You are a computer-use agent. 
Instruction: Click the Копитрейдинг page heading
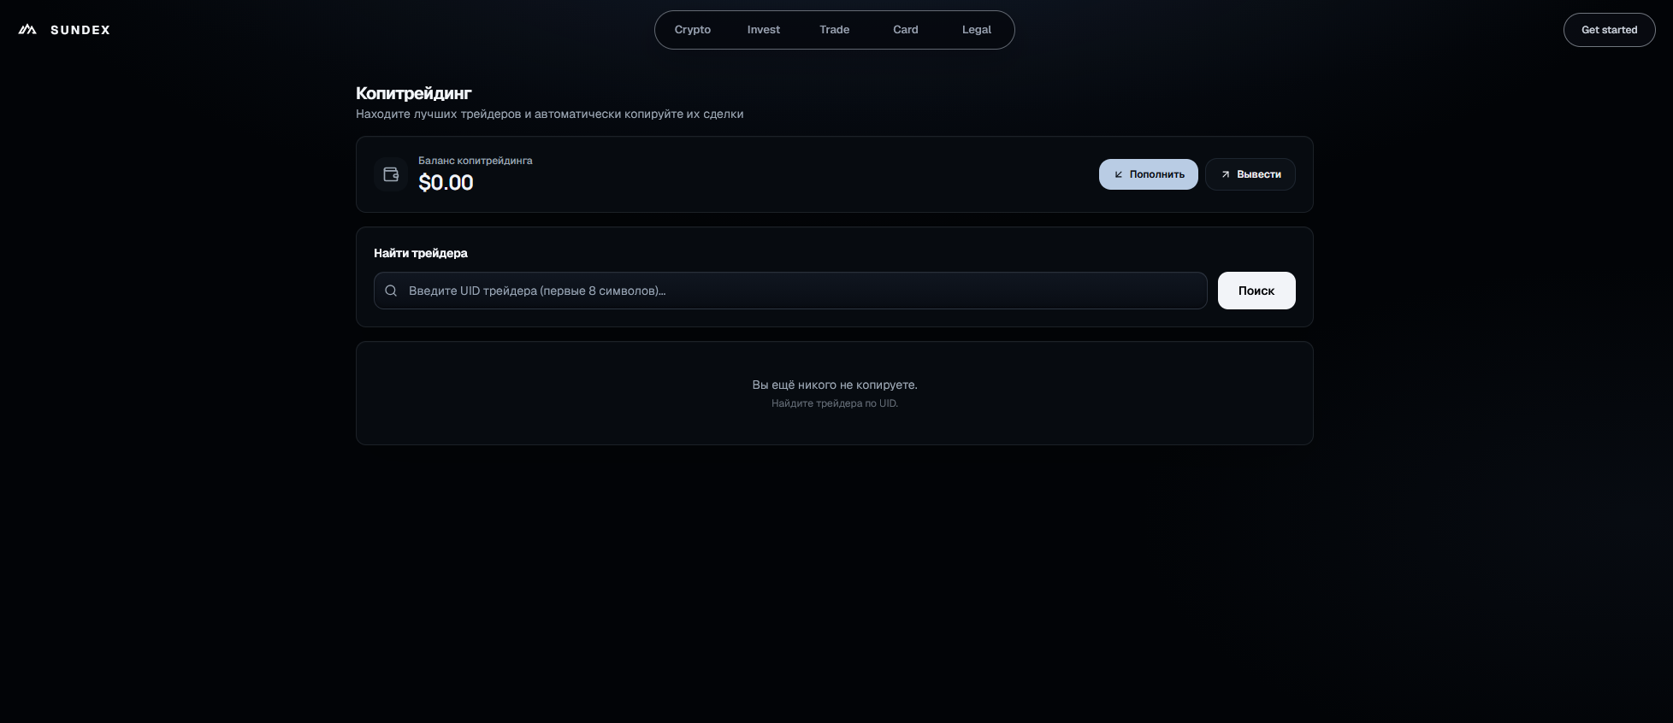coord(414,93)
